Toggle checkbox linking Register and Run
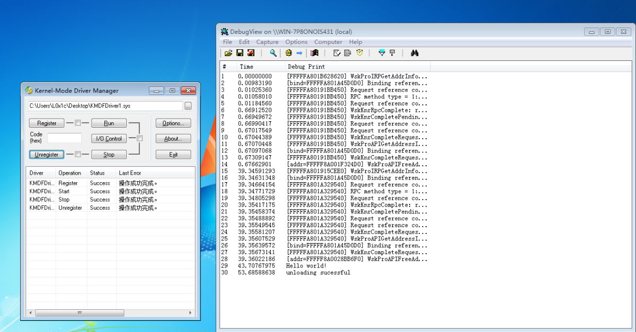Screen dimensions: 636x332 click(x=77, y=123)
